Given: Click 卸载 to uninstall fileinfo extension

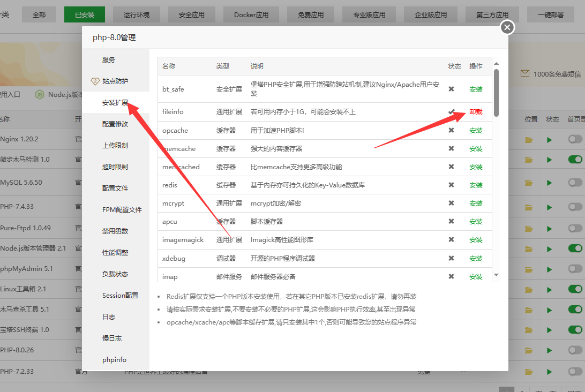Looking at the screenshot, I should coord(476,112).
